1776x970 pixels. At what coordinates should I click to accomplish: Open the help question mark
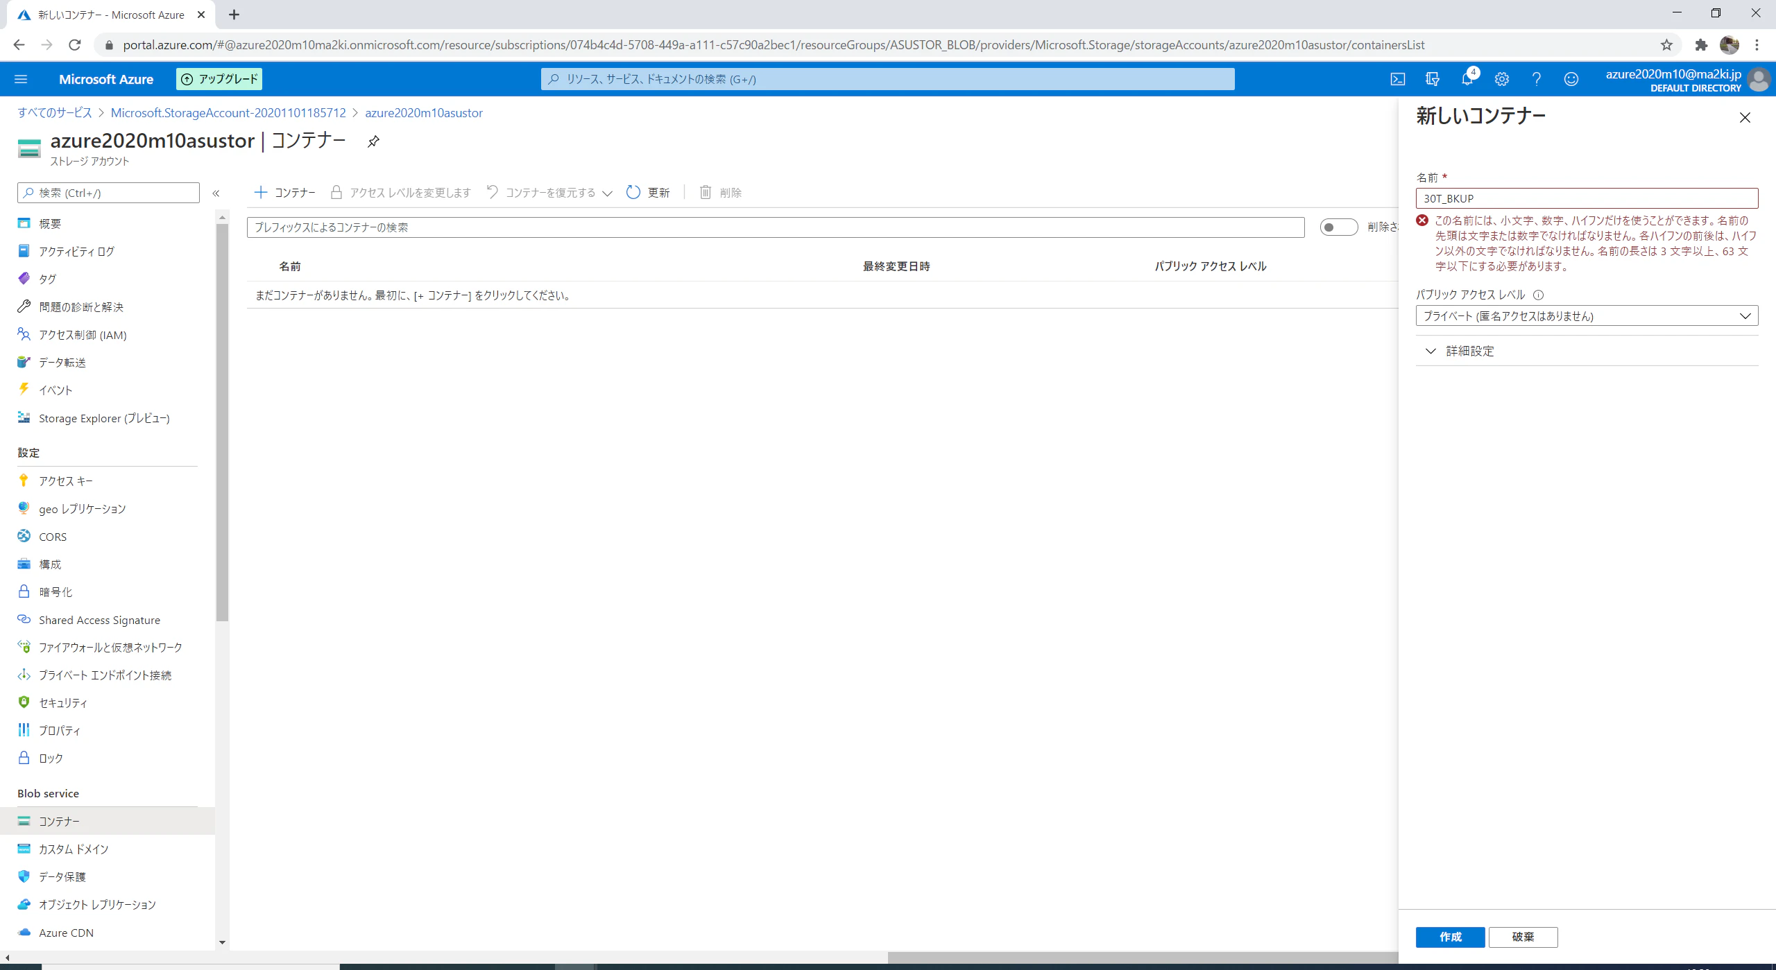(1537, 79)
